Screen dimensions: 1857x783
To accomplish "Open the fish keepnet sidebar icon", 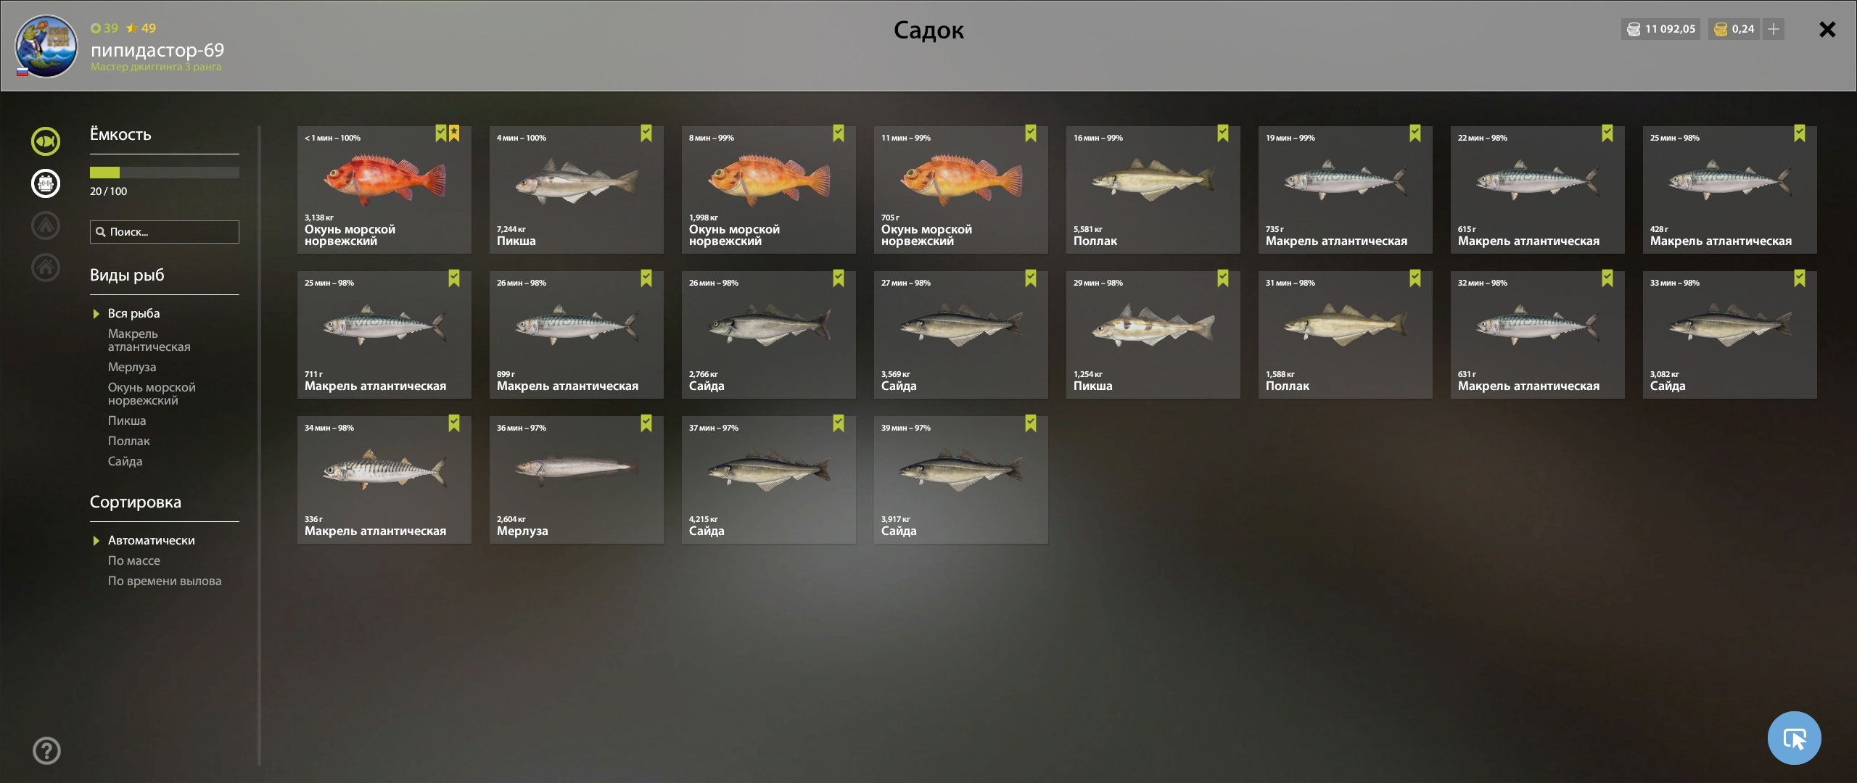I will [x=46, y=141].
